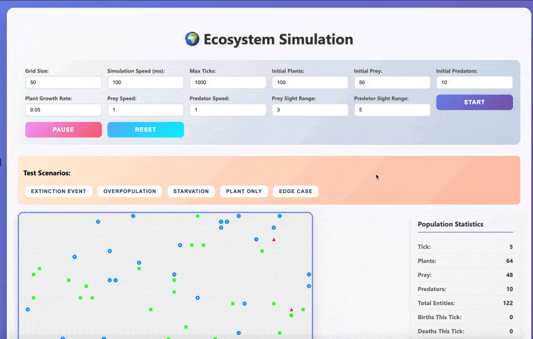Viewport: 533px width, 339px height.
Task: Click the globe icon in the title
Action: tap(192, 39)
